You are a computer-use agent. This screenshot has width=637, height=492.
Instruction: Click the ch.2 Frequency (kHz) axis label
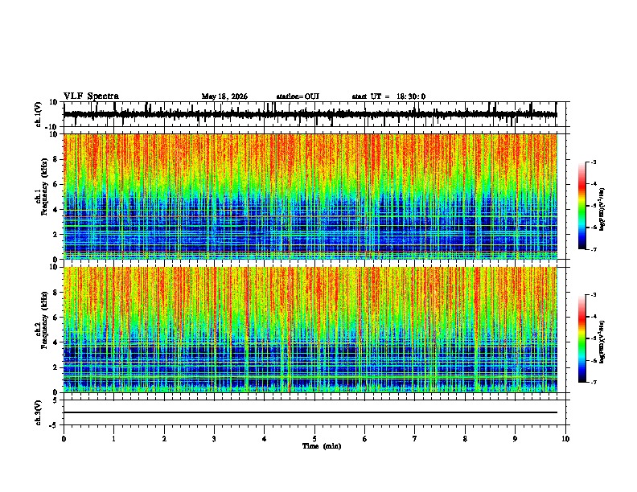point(41,320)
